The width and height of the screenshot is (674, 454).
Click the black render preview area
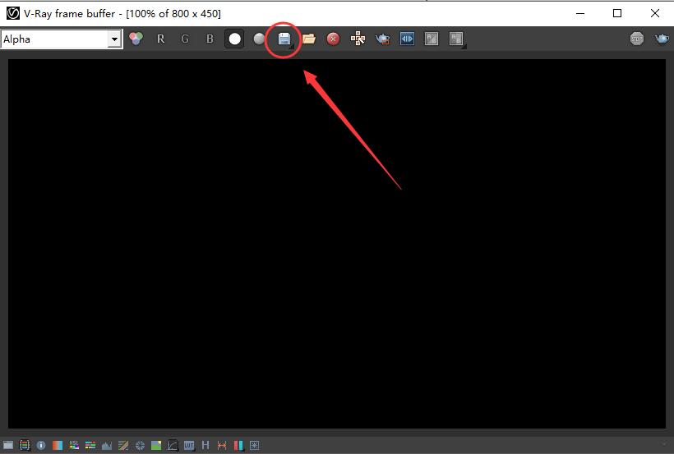pyautogui.click(x=337, y=244)
